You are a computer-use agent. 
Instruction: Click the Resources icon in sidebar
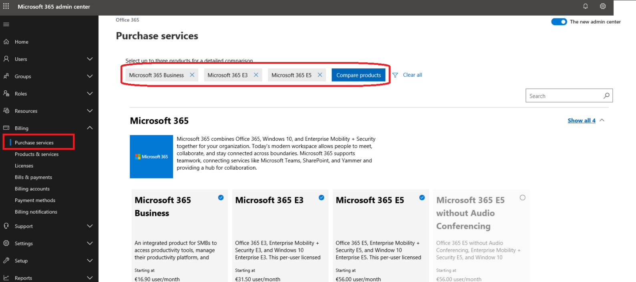coord(6,111)
